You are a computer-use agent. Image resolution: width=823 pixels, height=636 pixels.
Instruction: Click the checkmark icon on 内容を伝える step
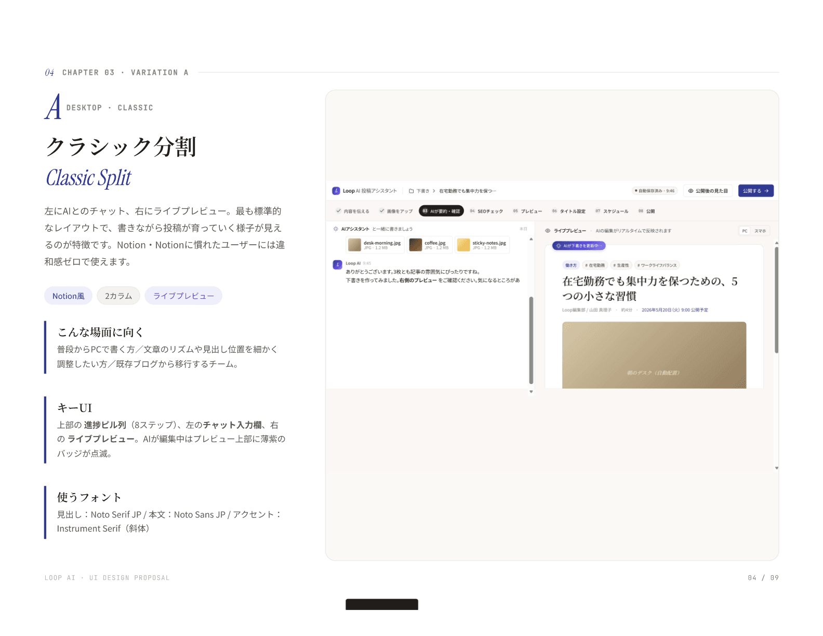tap(339, 211)
